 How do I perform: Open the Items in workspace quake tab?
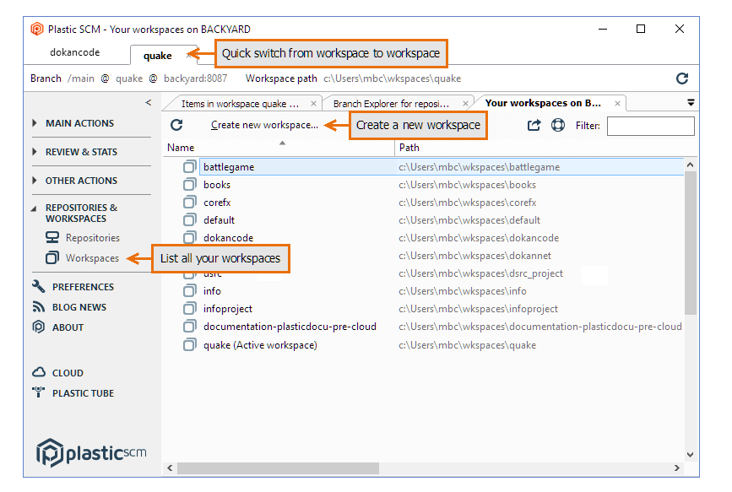240,104
